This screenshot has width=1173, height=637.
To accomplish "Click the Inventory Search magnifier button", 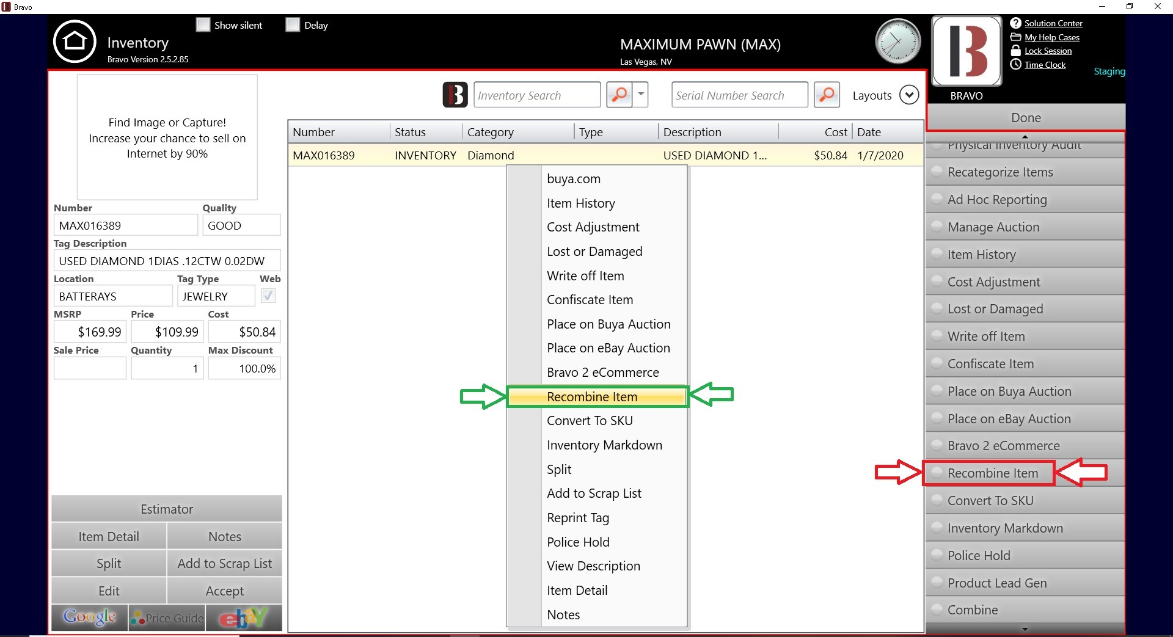I will [x=619, y=95].
